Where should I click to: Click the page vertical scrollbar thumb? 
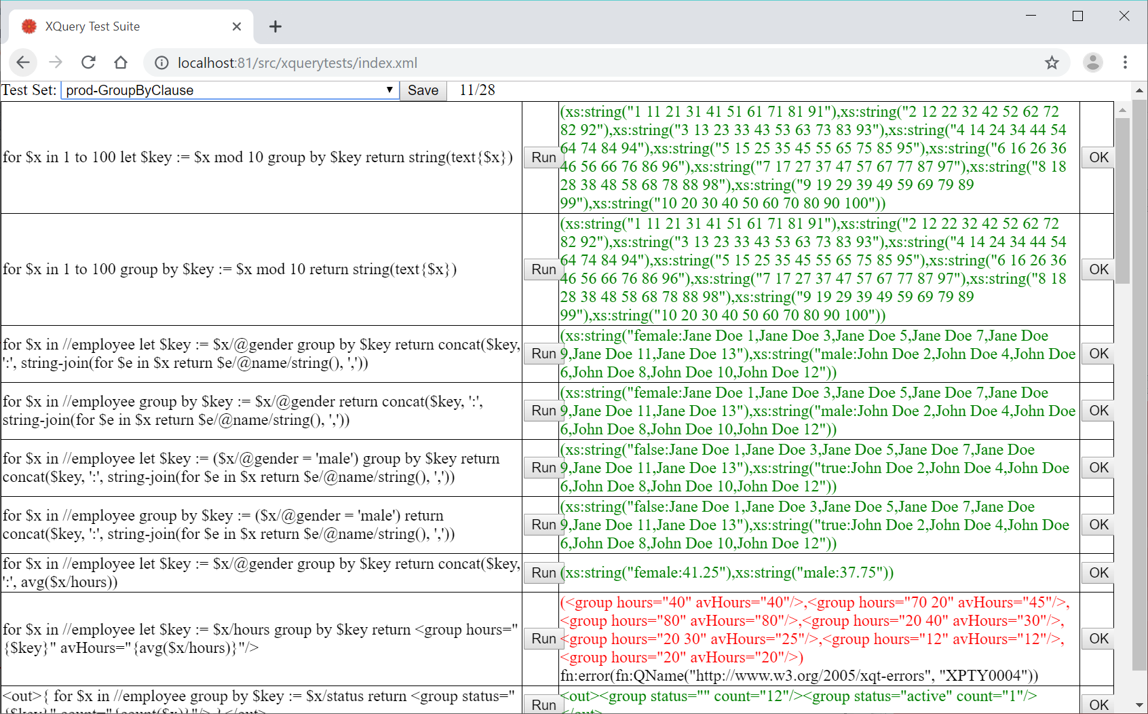point(1139,385)
